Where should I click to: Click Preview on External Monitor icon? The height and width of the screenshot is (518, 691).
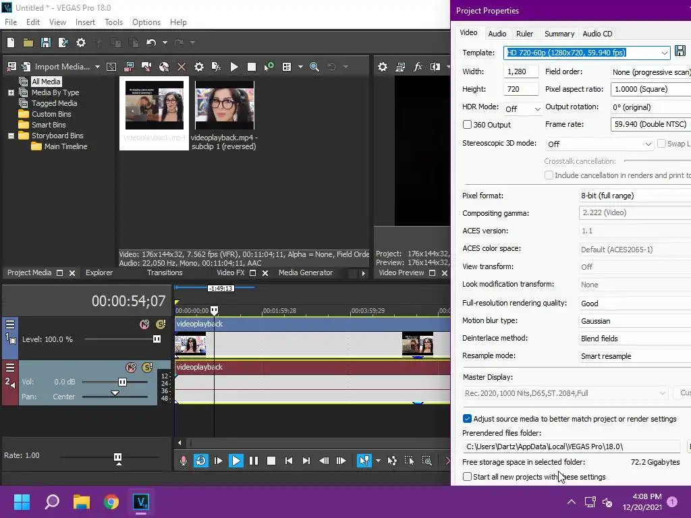coord(400,67)
